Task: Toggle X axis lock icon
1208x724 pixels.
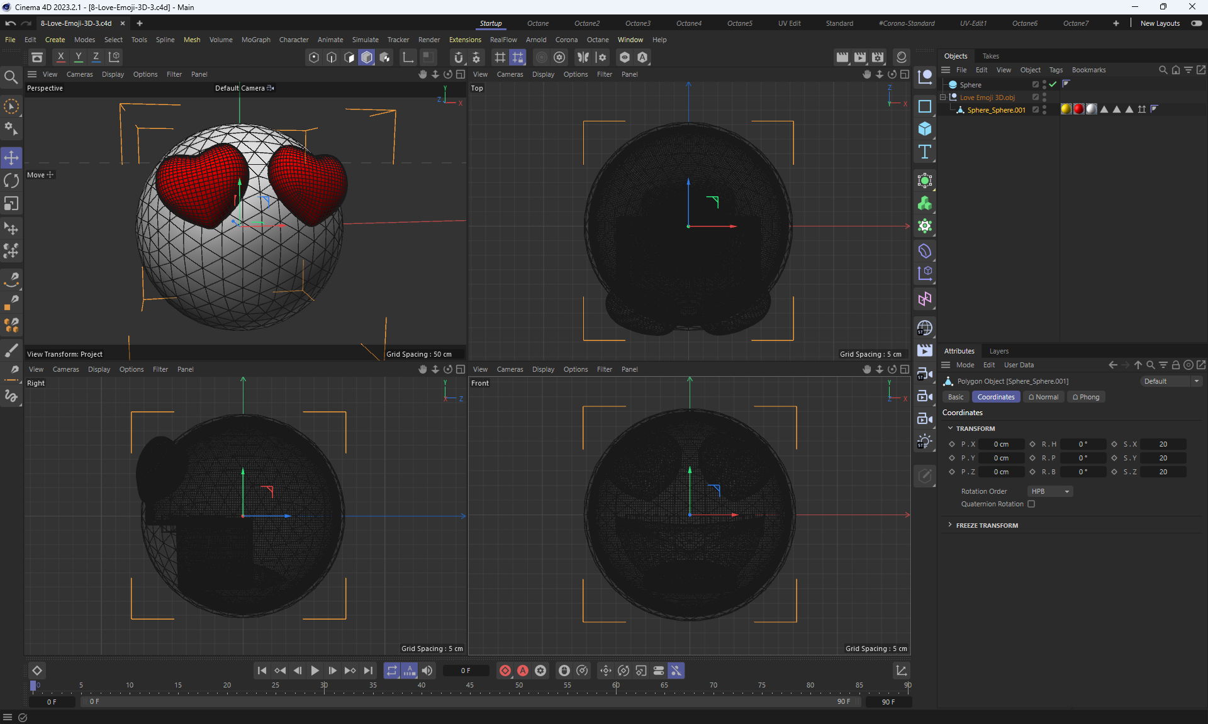Action: coord(60,57)
